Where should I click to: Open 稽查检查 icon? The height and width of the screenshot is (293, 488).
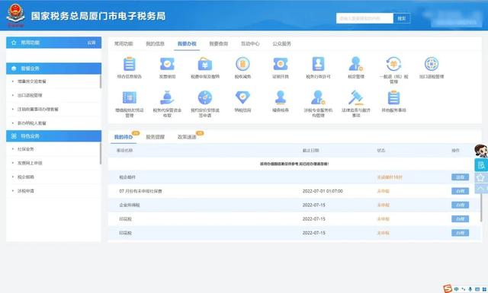(x=281, y=97)
